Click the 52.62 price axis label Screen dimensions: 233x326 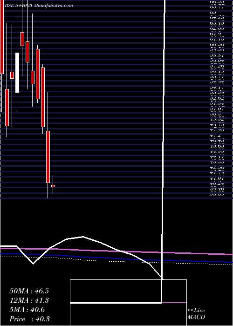click(216, 97)
